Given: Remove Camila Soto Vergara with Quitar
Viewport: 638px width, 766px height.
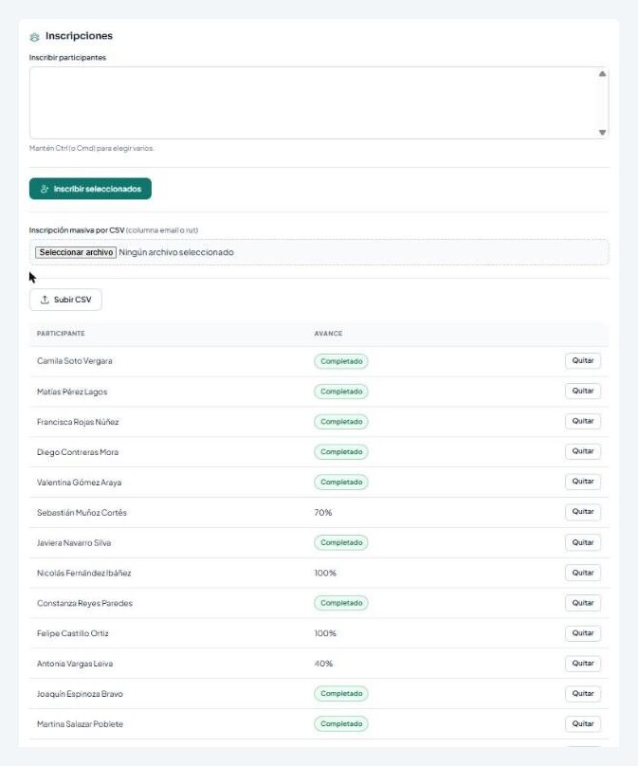Looking at the screenshot, I should (583, 360).
